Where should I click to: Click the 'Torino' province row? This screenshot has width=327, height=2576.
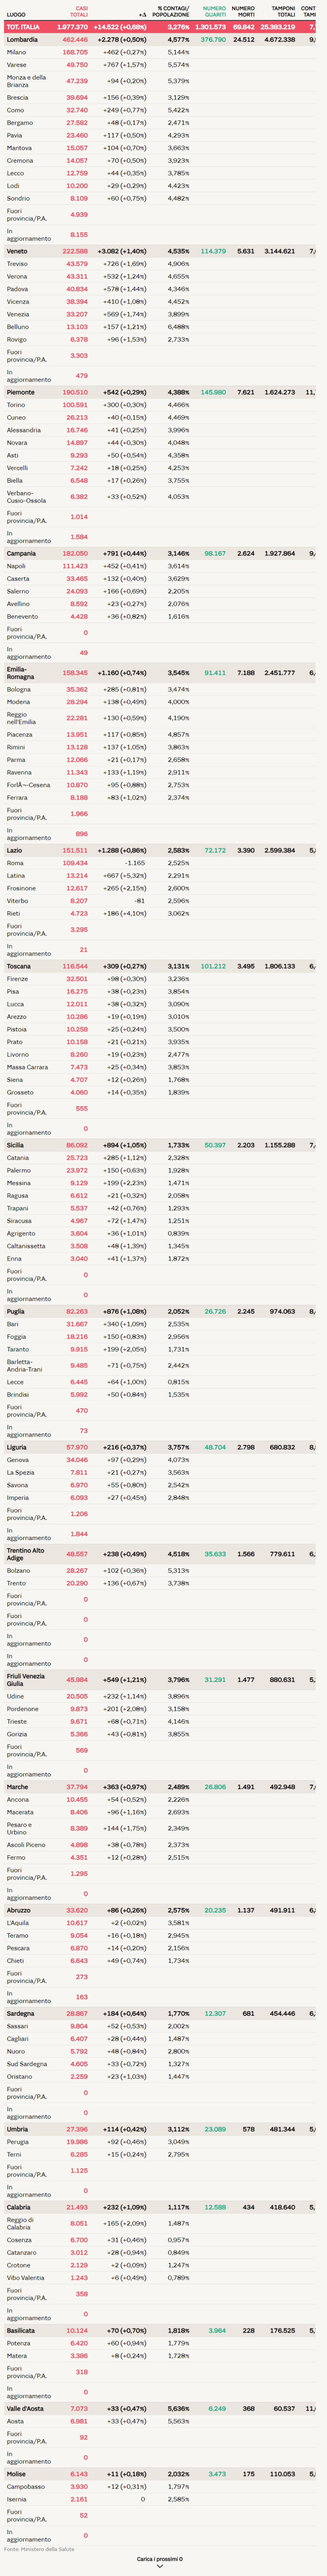coord(160,405)
